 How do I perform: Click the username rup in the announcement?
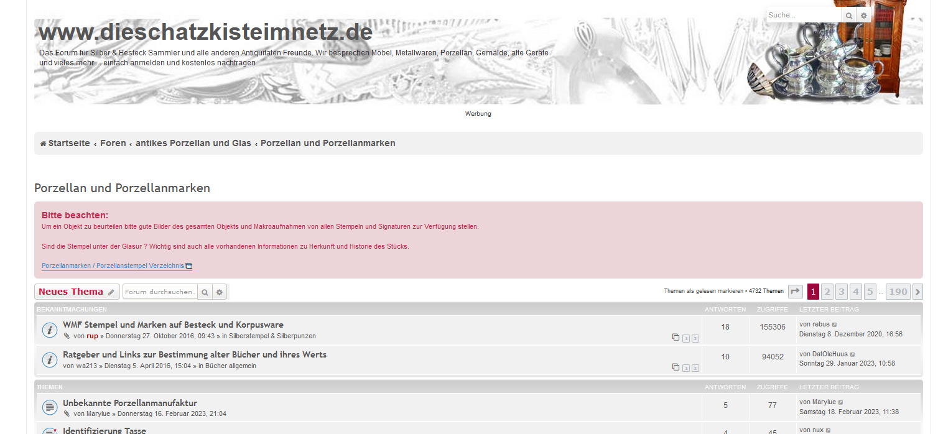[x=92, y=336]
